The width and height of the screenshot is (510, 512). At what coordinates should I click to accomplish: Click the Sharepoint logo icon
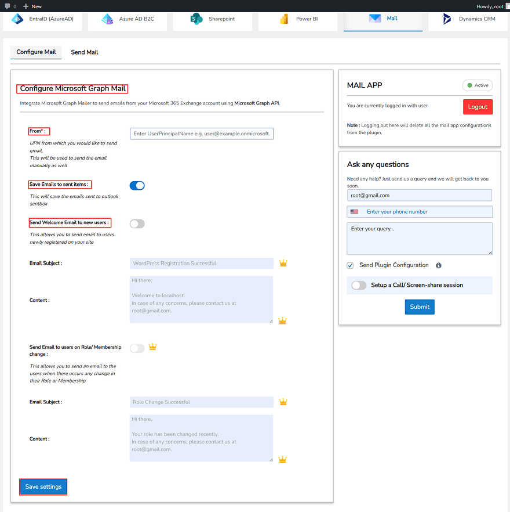tap(196, 19)
